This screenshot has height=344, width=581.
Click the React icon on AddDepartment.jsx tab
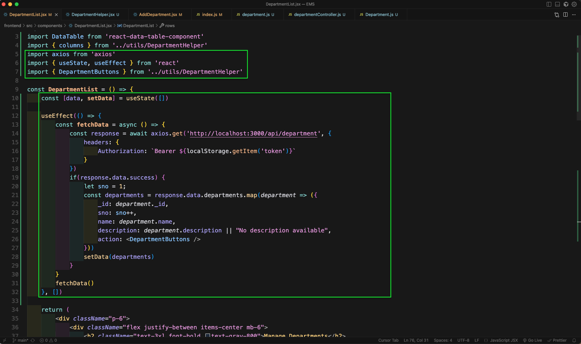tap(135, 15)
